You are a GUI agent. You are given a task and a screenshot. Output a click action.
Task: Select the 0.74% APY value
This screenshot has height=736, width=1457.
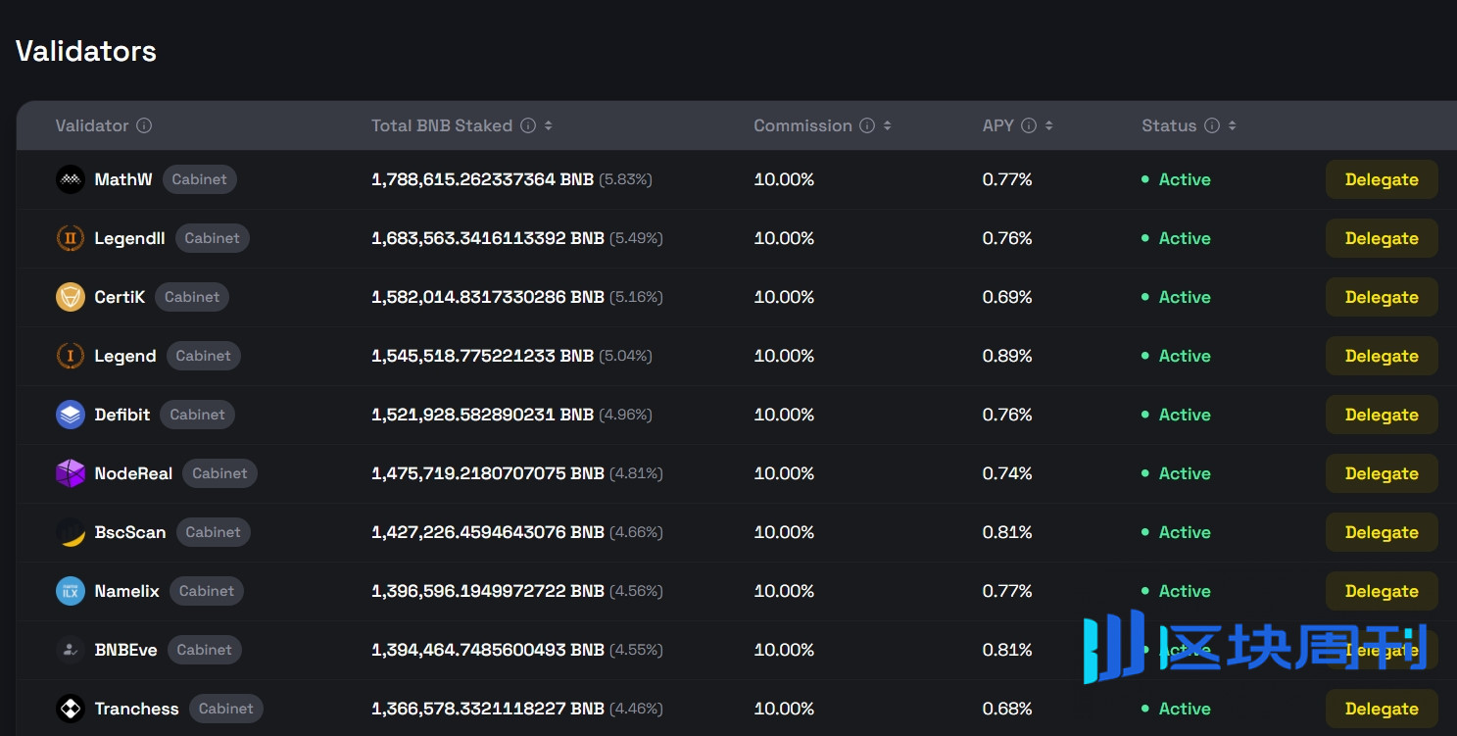pyautogui.click(x=1007, y=473)
